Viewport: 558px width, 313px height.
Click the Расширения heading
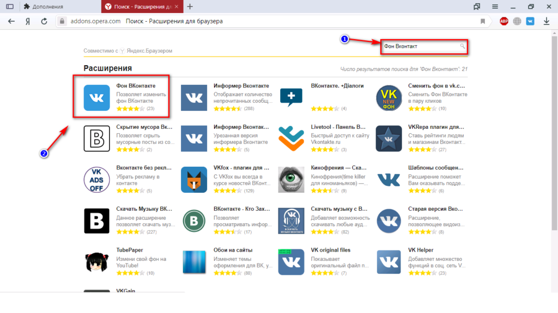108,68
